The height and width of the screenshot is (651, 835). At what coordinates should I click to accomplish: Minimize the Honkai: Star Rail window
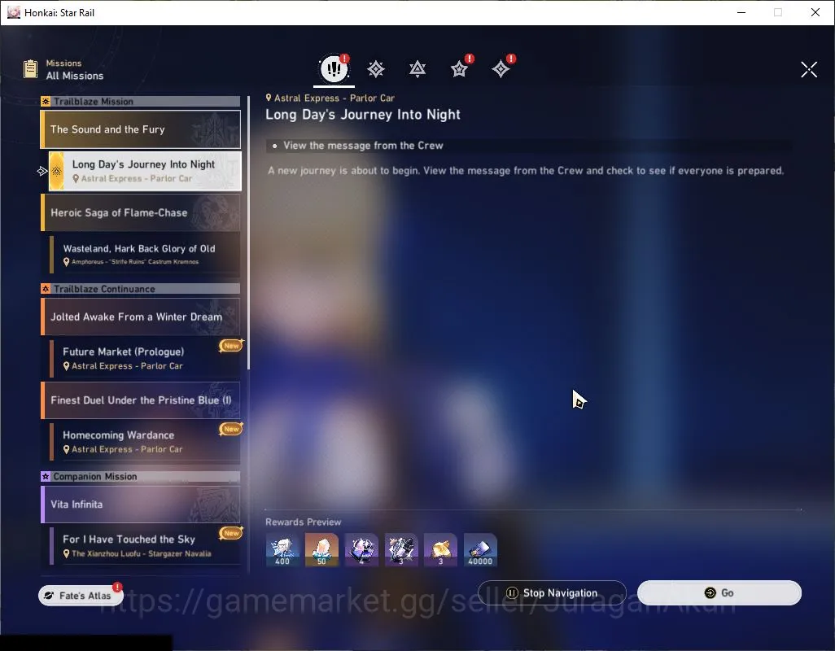click(741, 12)
